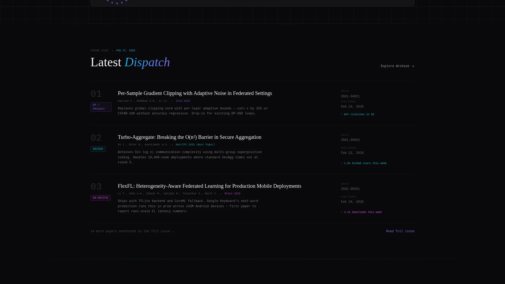Image resolution: width=505 pixels, height=284 pixels.
Task: Open the Per-Sample Gradient Clipping paper title
Action: coord(195,93)
